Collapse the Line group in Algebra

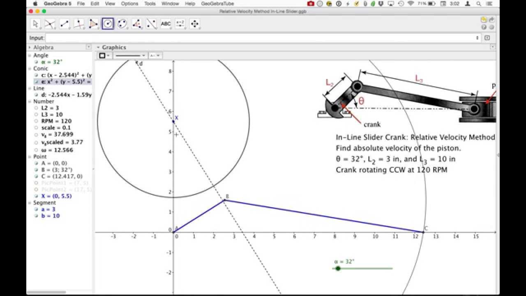pyautogui.click(x=30, y=88)
